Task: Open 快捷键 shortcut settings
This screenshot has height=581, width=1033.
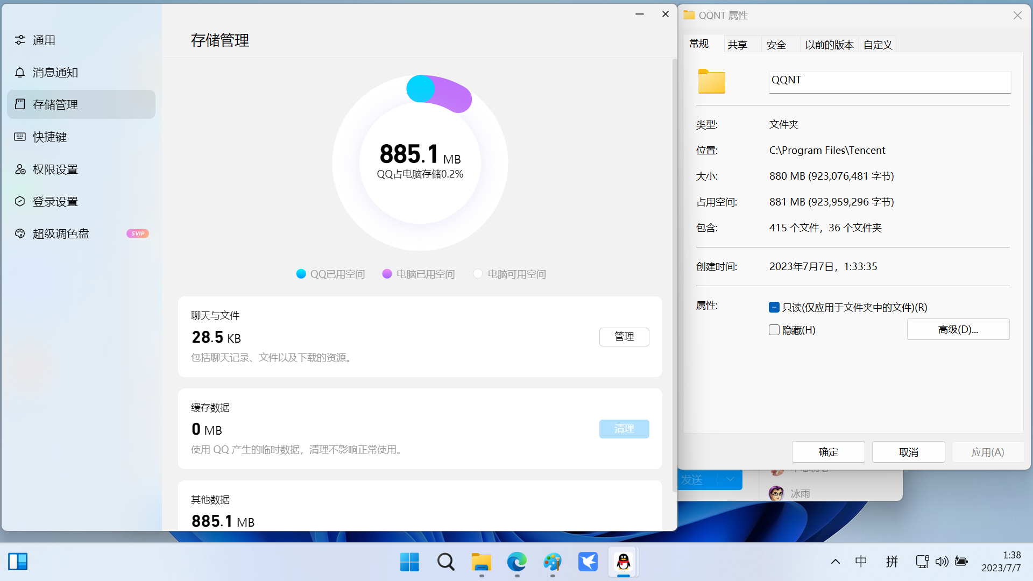Action: [81, 137]
